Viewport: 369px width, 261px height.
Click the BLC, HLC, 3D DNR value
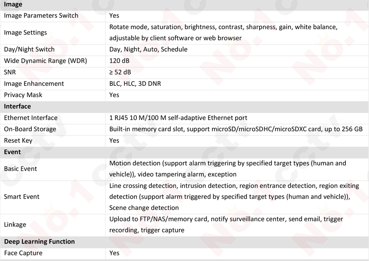point(135,84)
